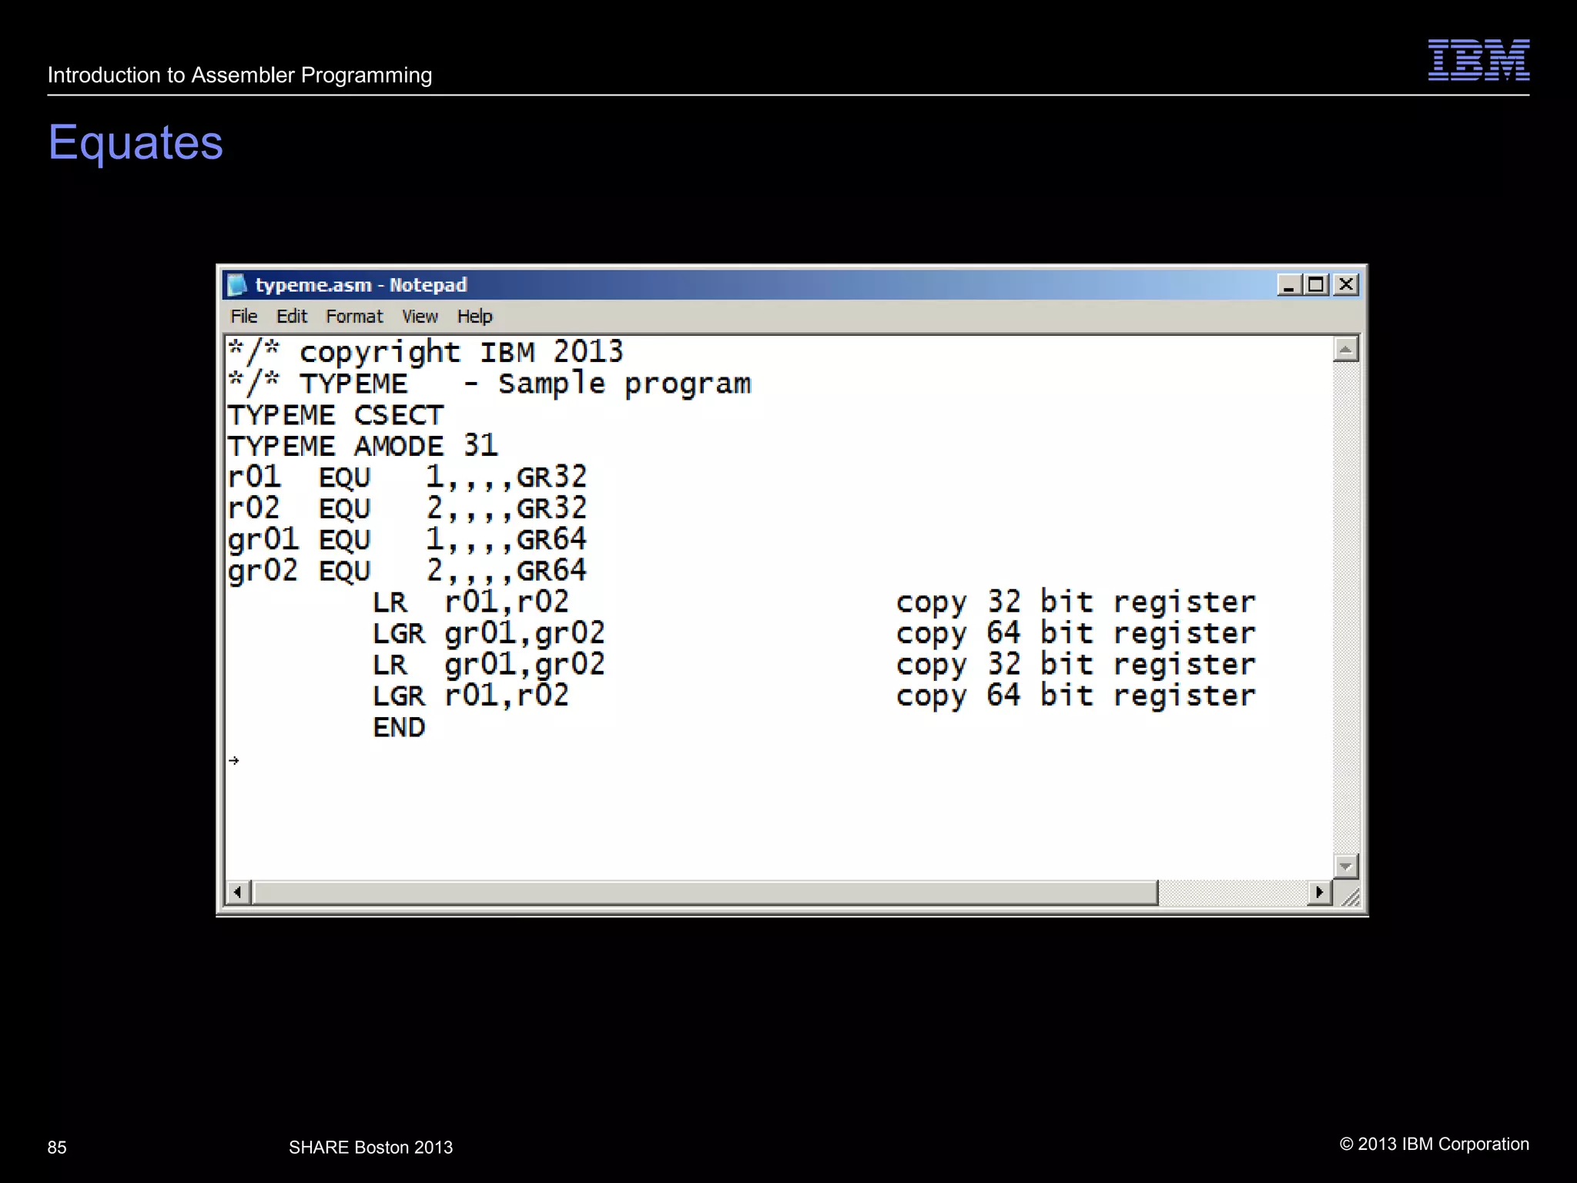
Task: Click the '© 2013 IBM Corporation' footer
Action: (1435, 1144)
